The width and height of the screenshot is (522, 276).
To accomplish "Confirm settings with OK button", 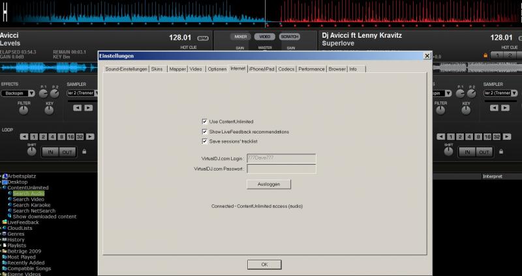I will (x=264, y=264).
